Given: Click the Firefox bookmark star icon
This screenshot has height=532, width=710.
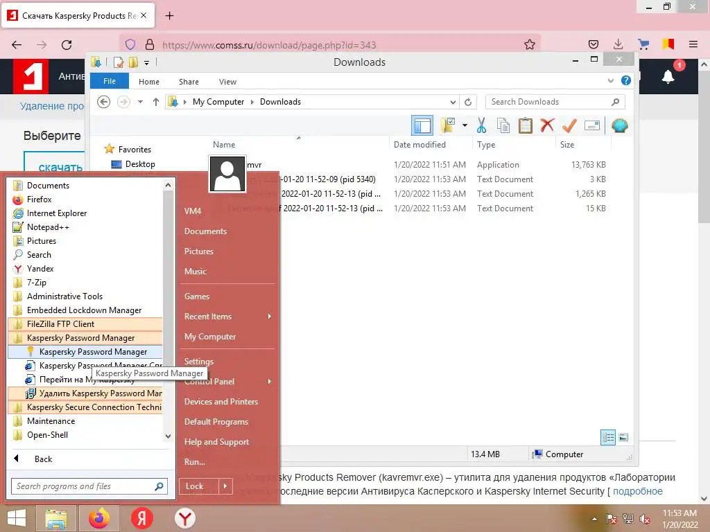Looking at the screenshot, I should point(530,44).
